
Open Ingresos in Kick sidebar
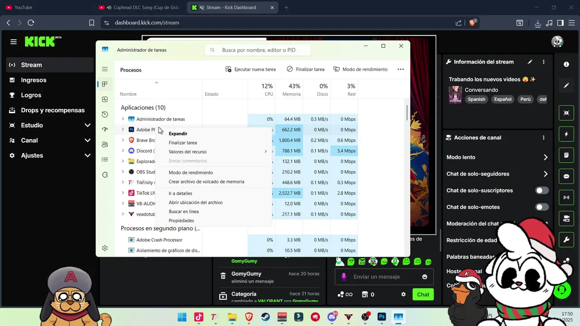coord(34,80)
